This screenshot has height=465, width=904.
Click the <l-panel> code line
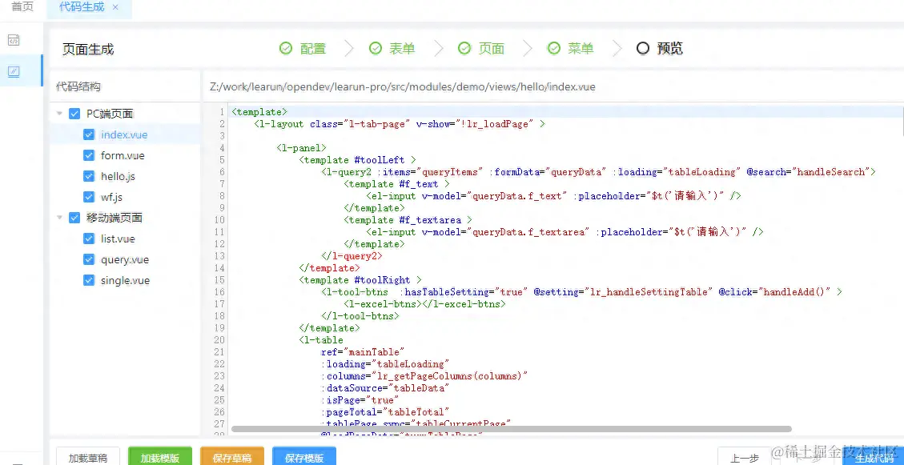tap(302, 147)
